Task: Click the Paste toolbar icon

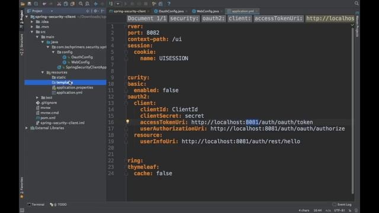Action: (x=72, y=4)
